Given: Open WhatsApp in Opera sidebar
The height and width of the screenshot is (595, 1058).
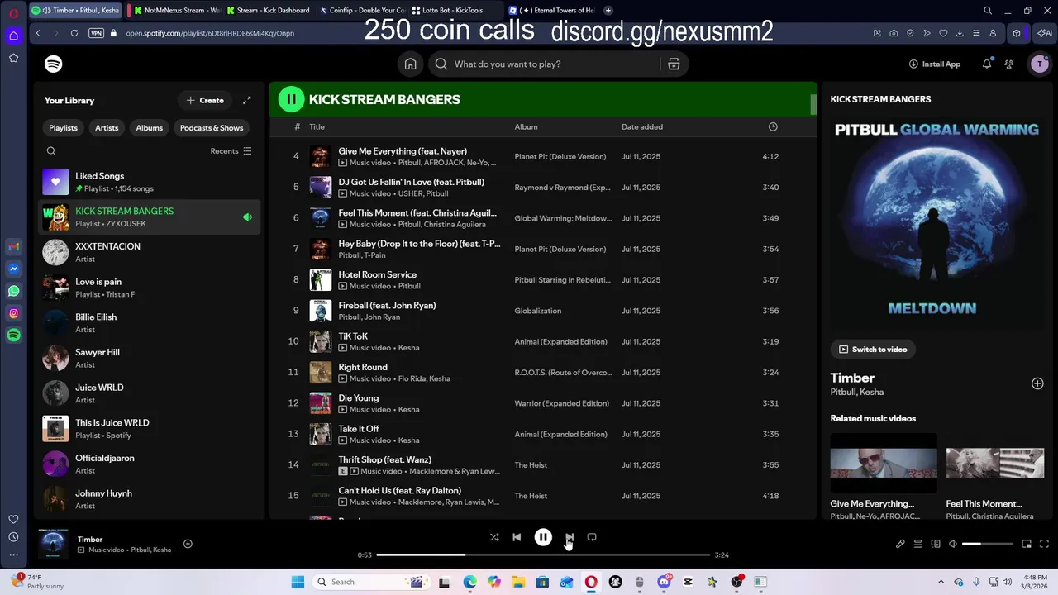Looking at the screenshot, I should [x=14, y=291].
